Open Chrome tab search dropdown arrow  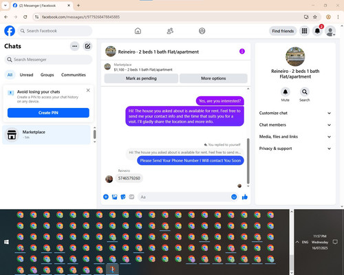pos(6,5)
